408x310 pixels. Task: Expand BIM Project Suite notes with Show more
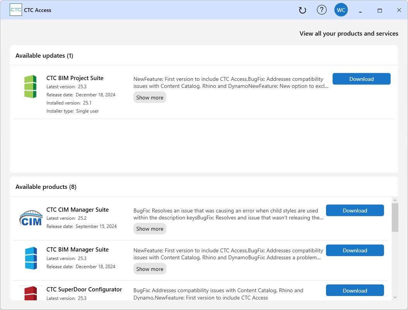pyautogui.click(x=150, y=98)
